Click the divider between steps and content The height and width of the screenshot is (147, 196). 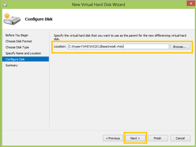(49, 80)
